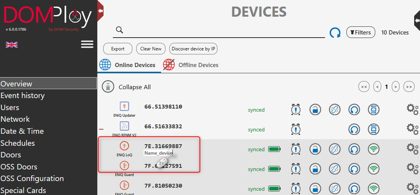Click the sync arrows icon for device 66.51633832

354,129
